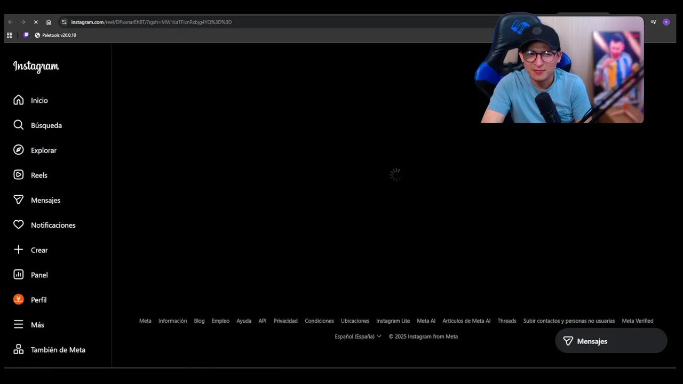
Task: Open the apps grid in bookmarks bar
Action: pos(10,35)
